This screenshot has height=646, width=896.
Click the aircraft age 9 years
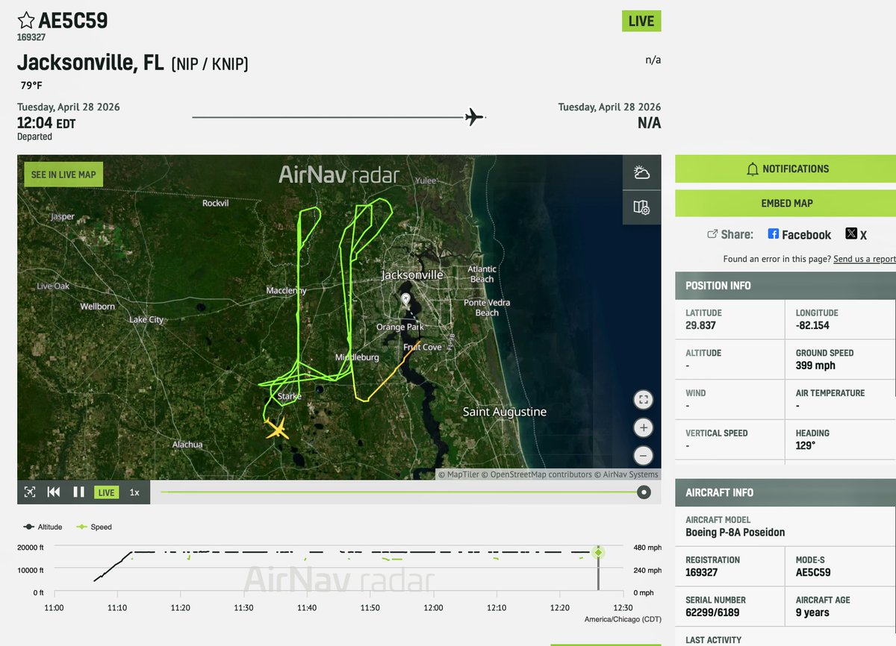(812, 612)
